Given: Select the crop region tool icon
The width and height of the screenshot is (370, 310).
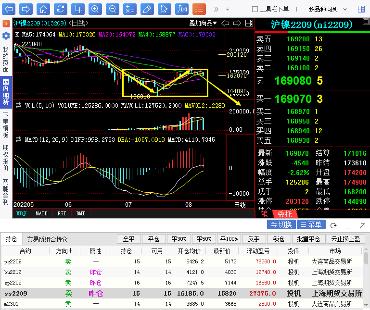Looking at the screenshot, I should coord(77,9).
